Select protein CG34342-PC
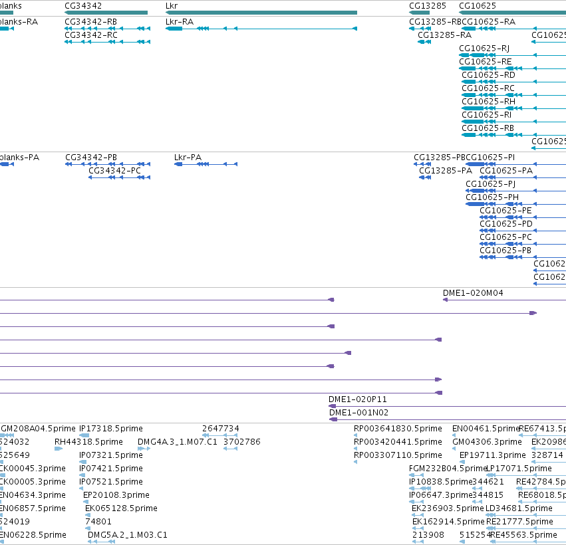The height and width of the screenshot is (545, 566). pos(114,171)
